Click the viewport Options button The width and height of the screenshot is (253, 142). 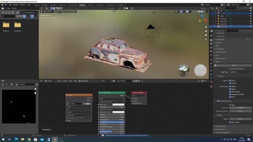[x=204, y=8]
